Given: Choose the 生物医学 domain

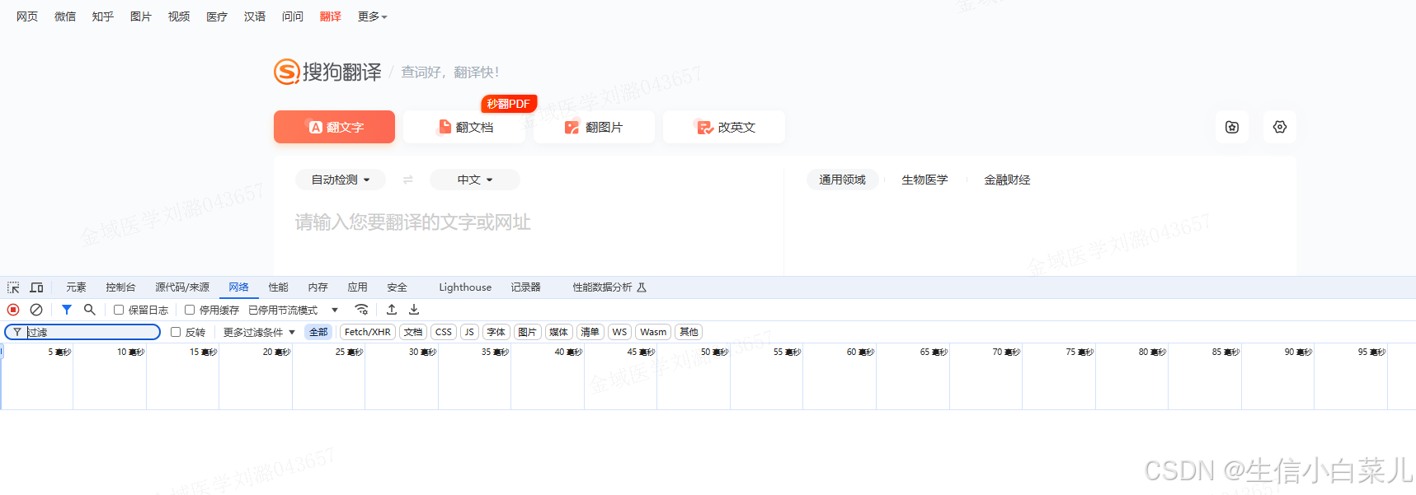Looking at the screenshot, I should [x=924, y=180].
